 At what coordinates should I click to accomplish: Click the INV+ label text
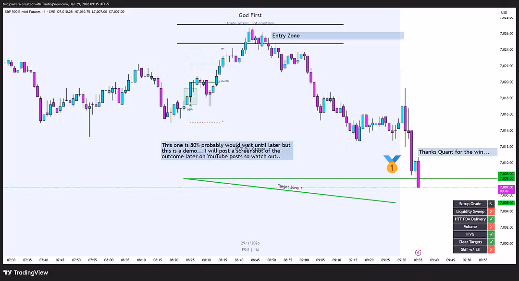click(x=190, y=109)
